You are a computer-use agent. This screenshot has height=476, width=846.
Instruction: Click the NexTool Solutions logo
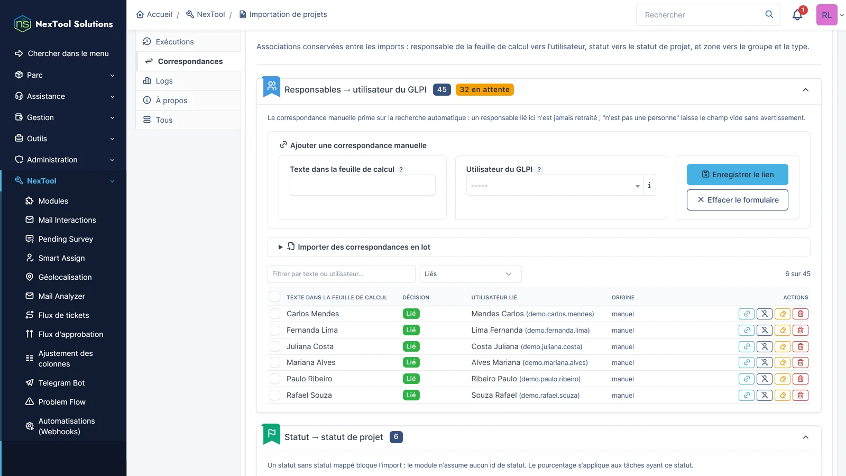[x=63, y=24]
